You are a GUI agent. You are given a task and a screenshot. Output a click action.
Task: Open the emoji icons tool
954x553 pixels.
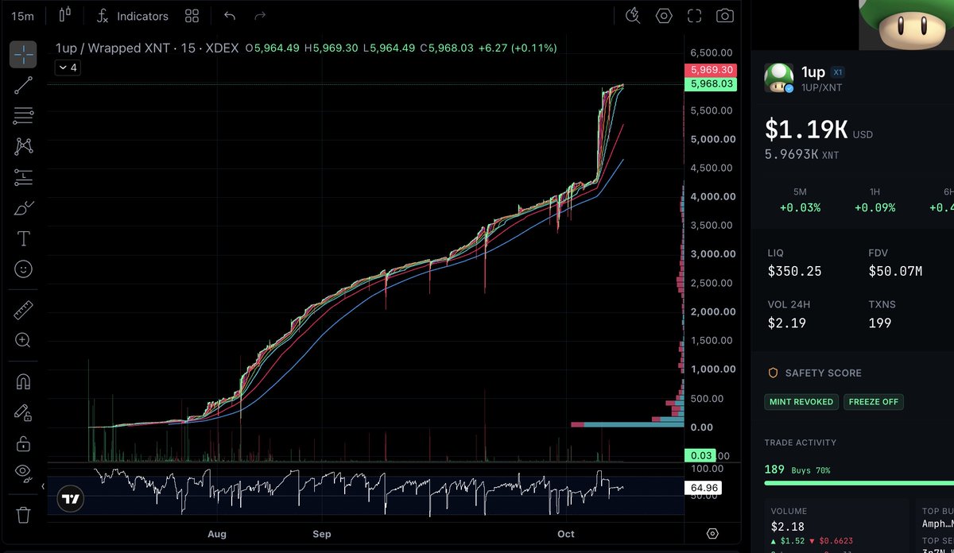tap(23, 269)
